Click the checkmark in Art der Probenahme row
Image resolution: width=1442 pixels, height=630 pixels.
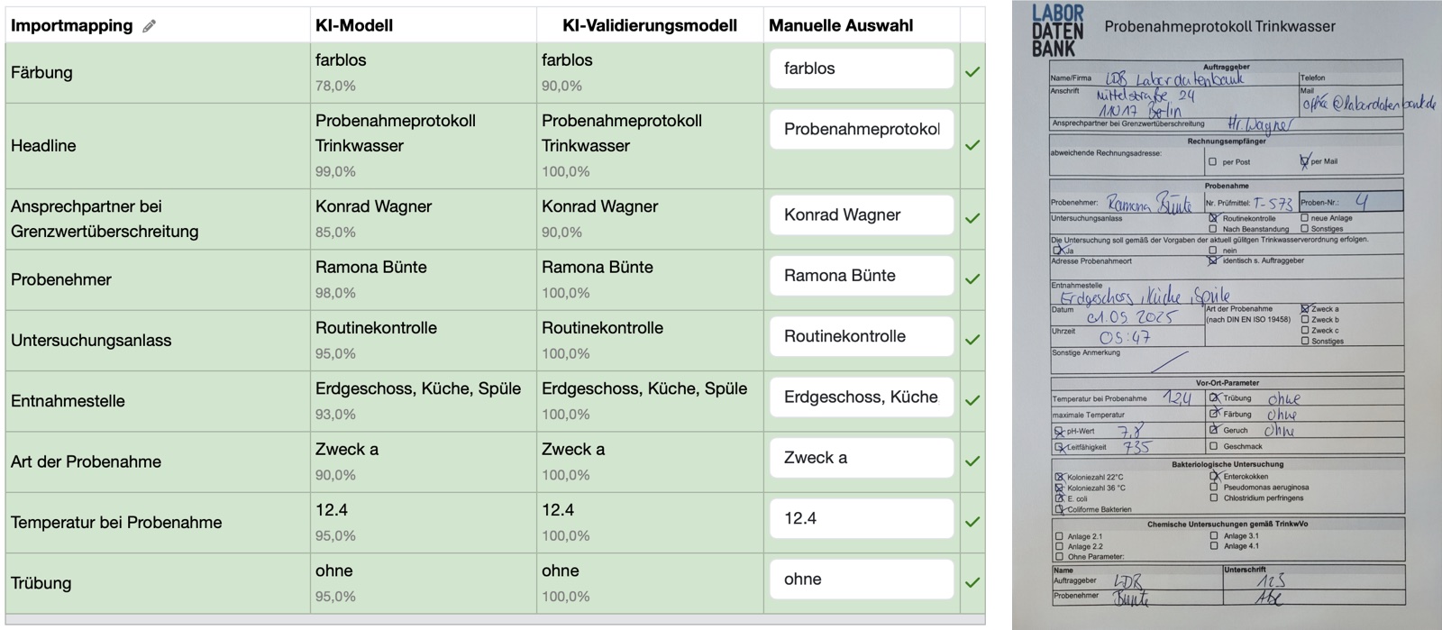(972, 461)
